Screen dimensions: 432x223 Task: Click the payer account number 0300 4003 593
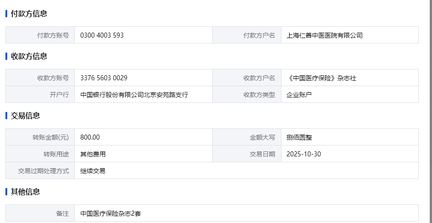(x=102, y=35)
